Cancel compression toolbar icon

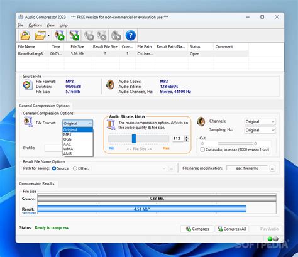(102, 35)
